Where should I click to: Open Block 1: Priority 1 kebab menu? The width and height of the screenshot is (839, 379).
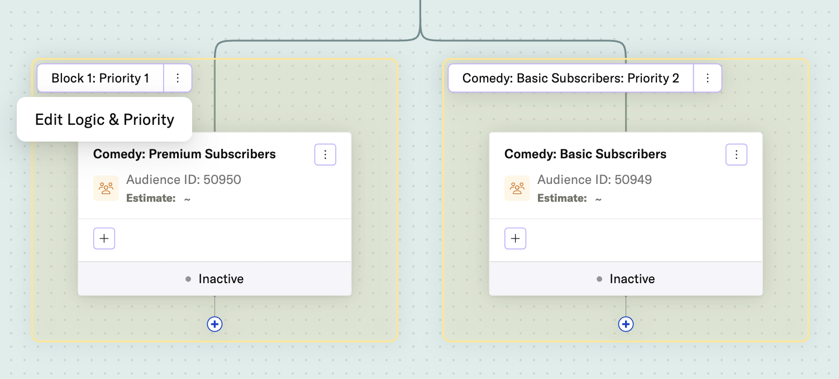(x=178, y=78)
